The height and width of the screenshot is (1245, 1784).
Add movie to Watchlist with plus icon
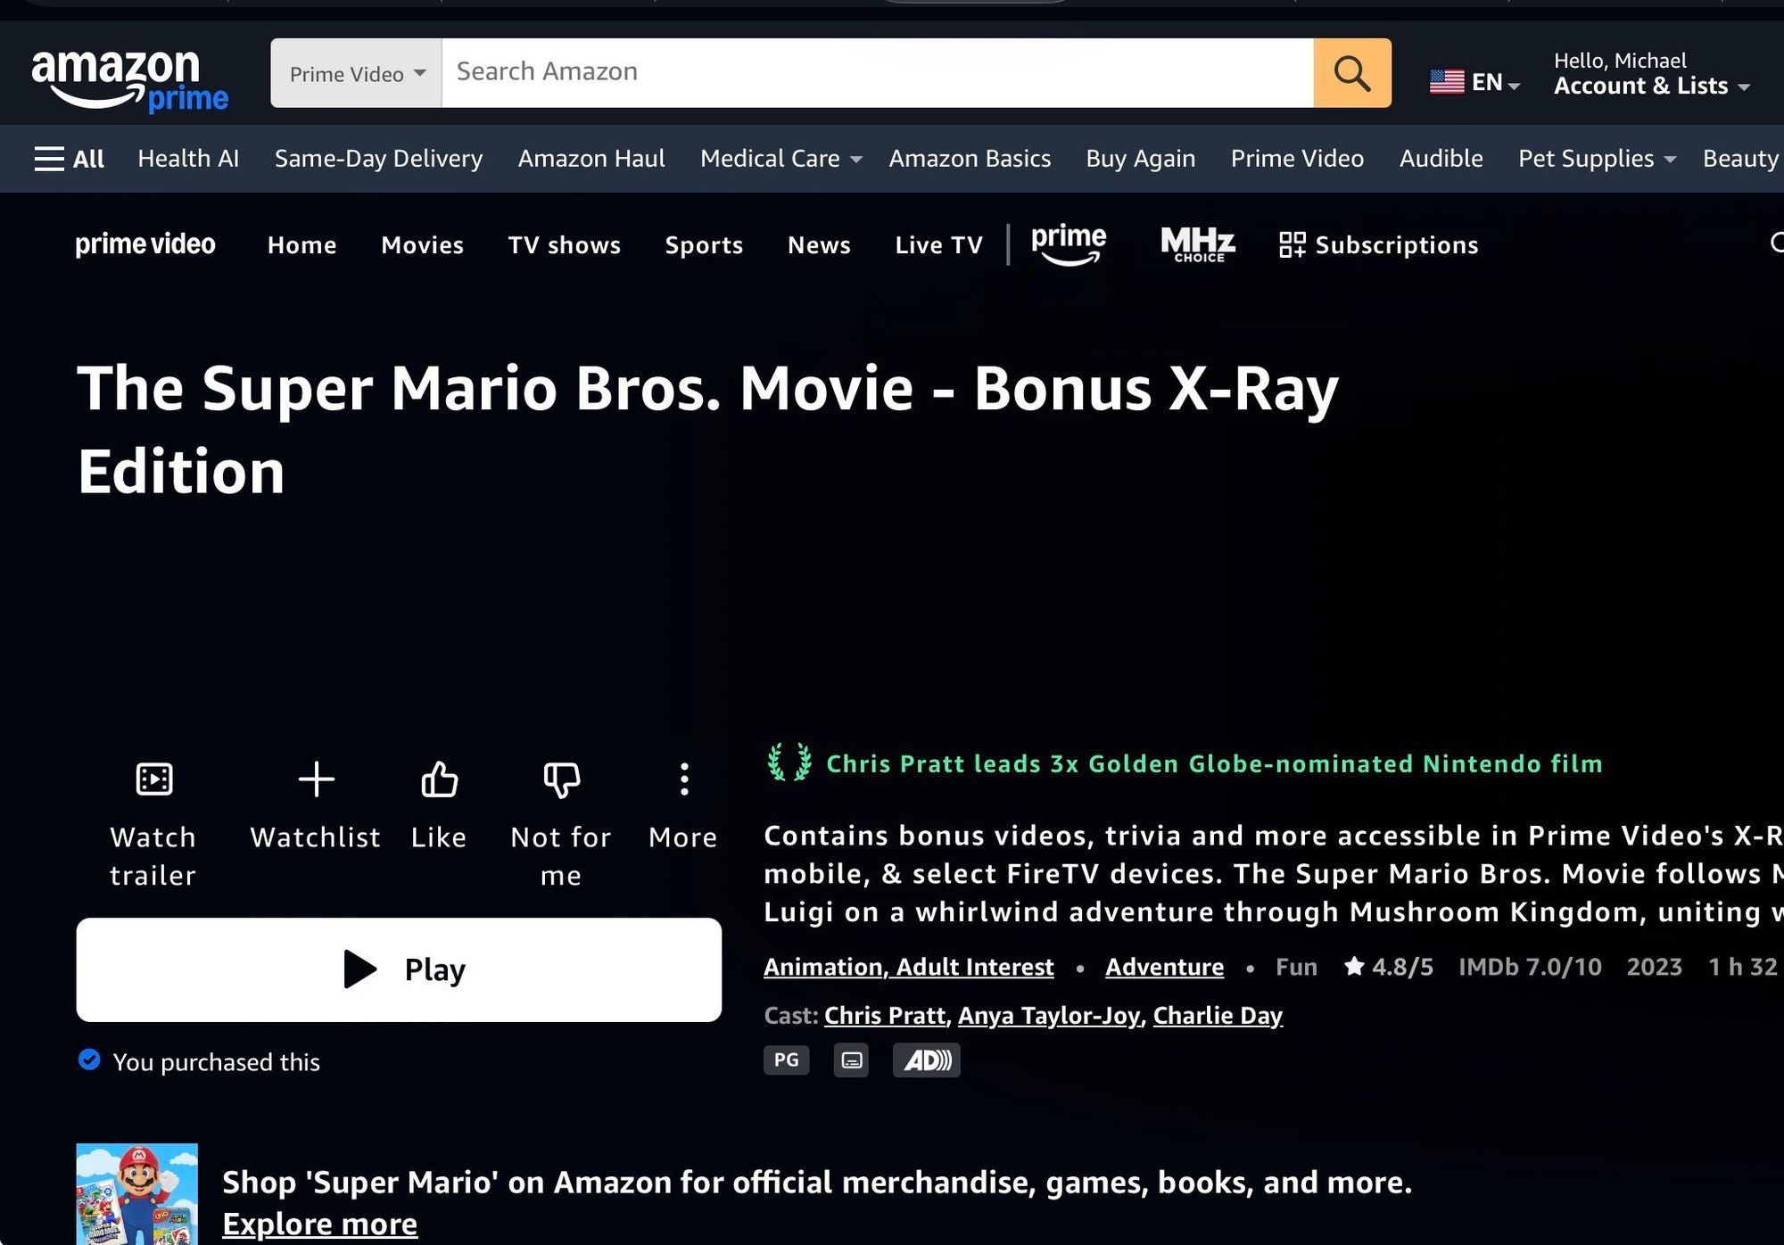316,779
